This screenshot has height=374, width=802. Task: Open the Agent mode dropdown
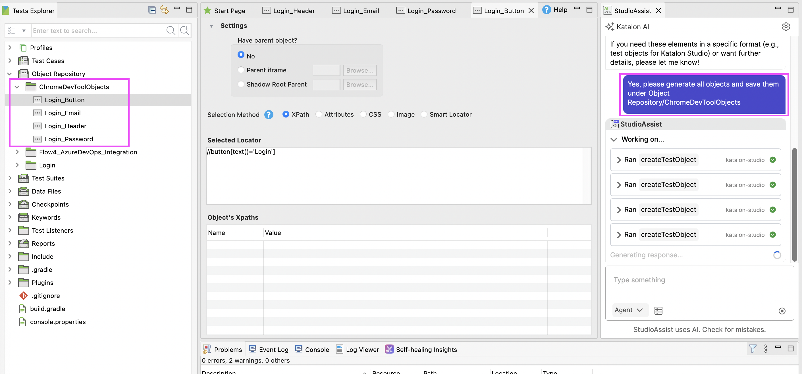click(629, 310)
